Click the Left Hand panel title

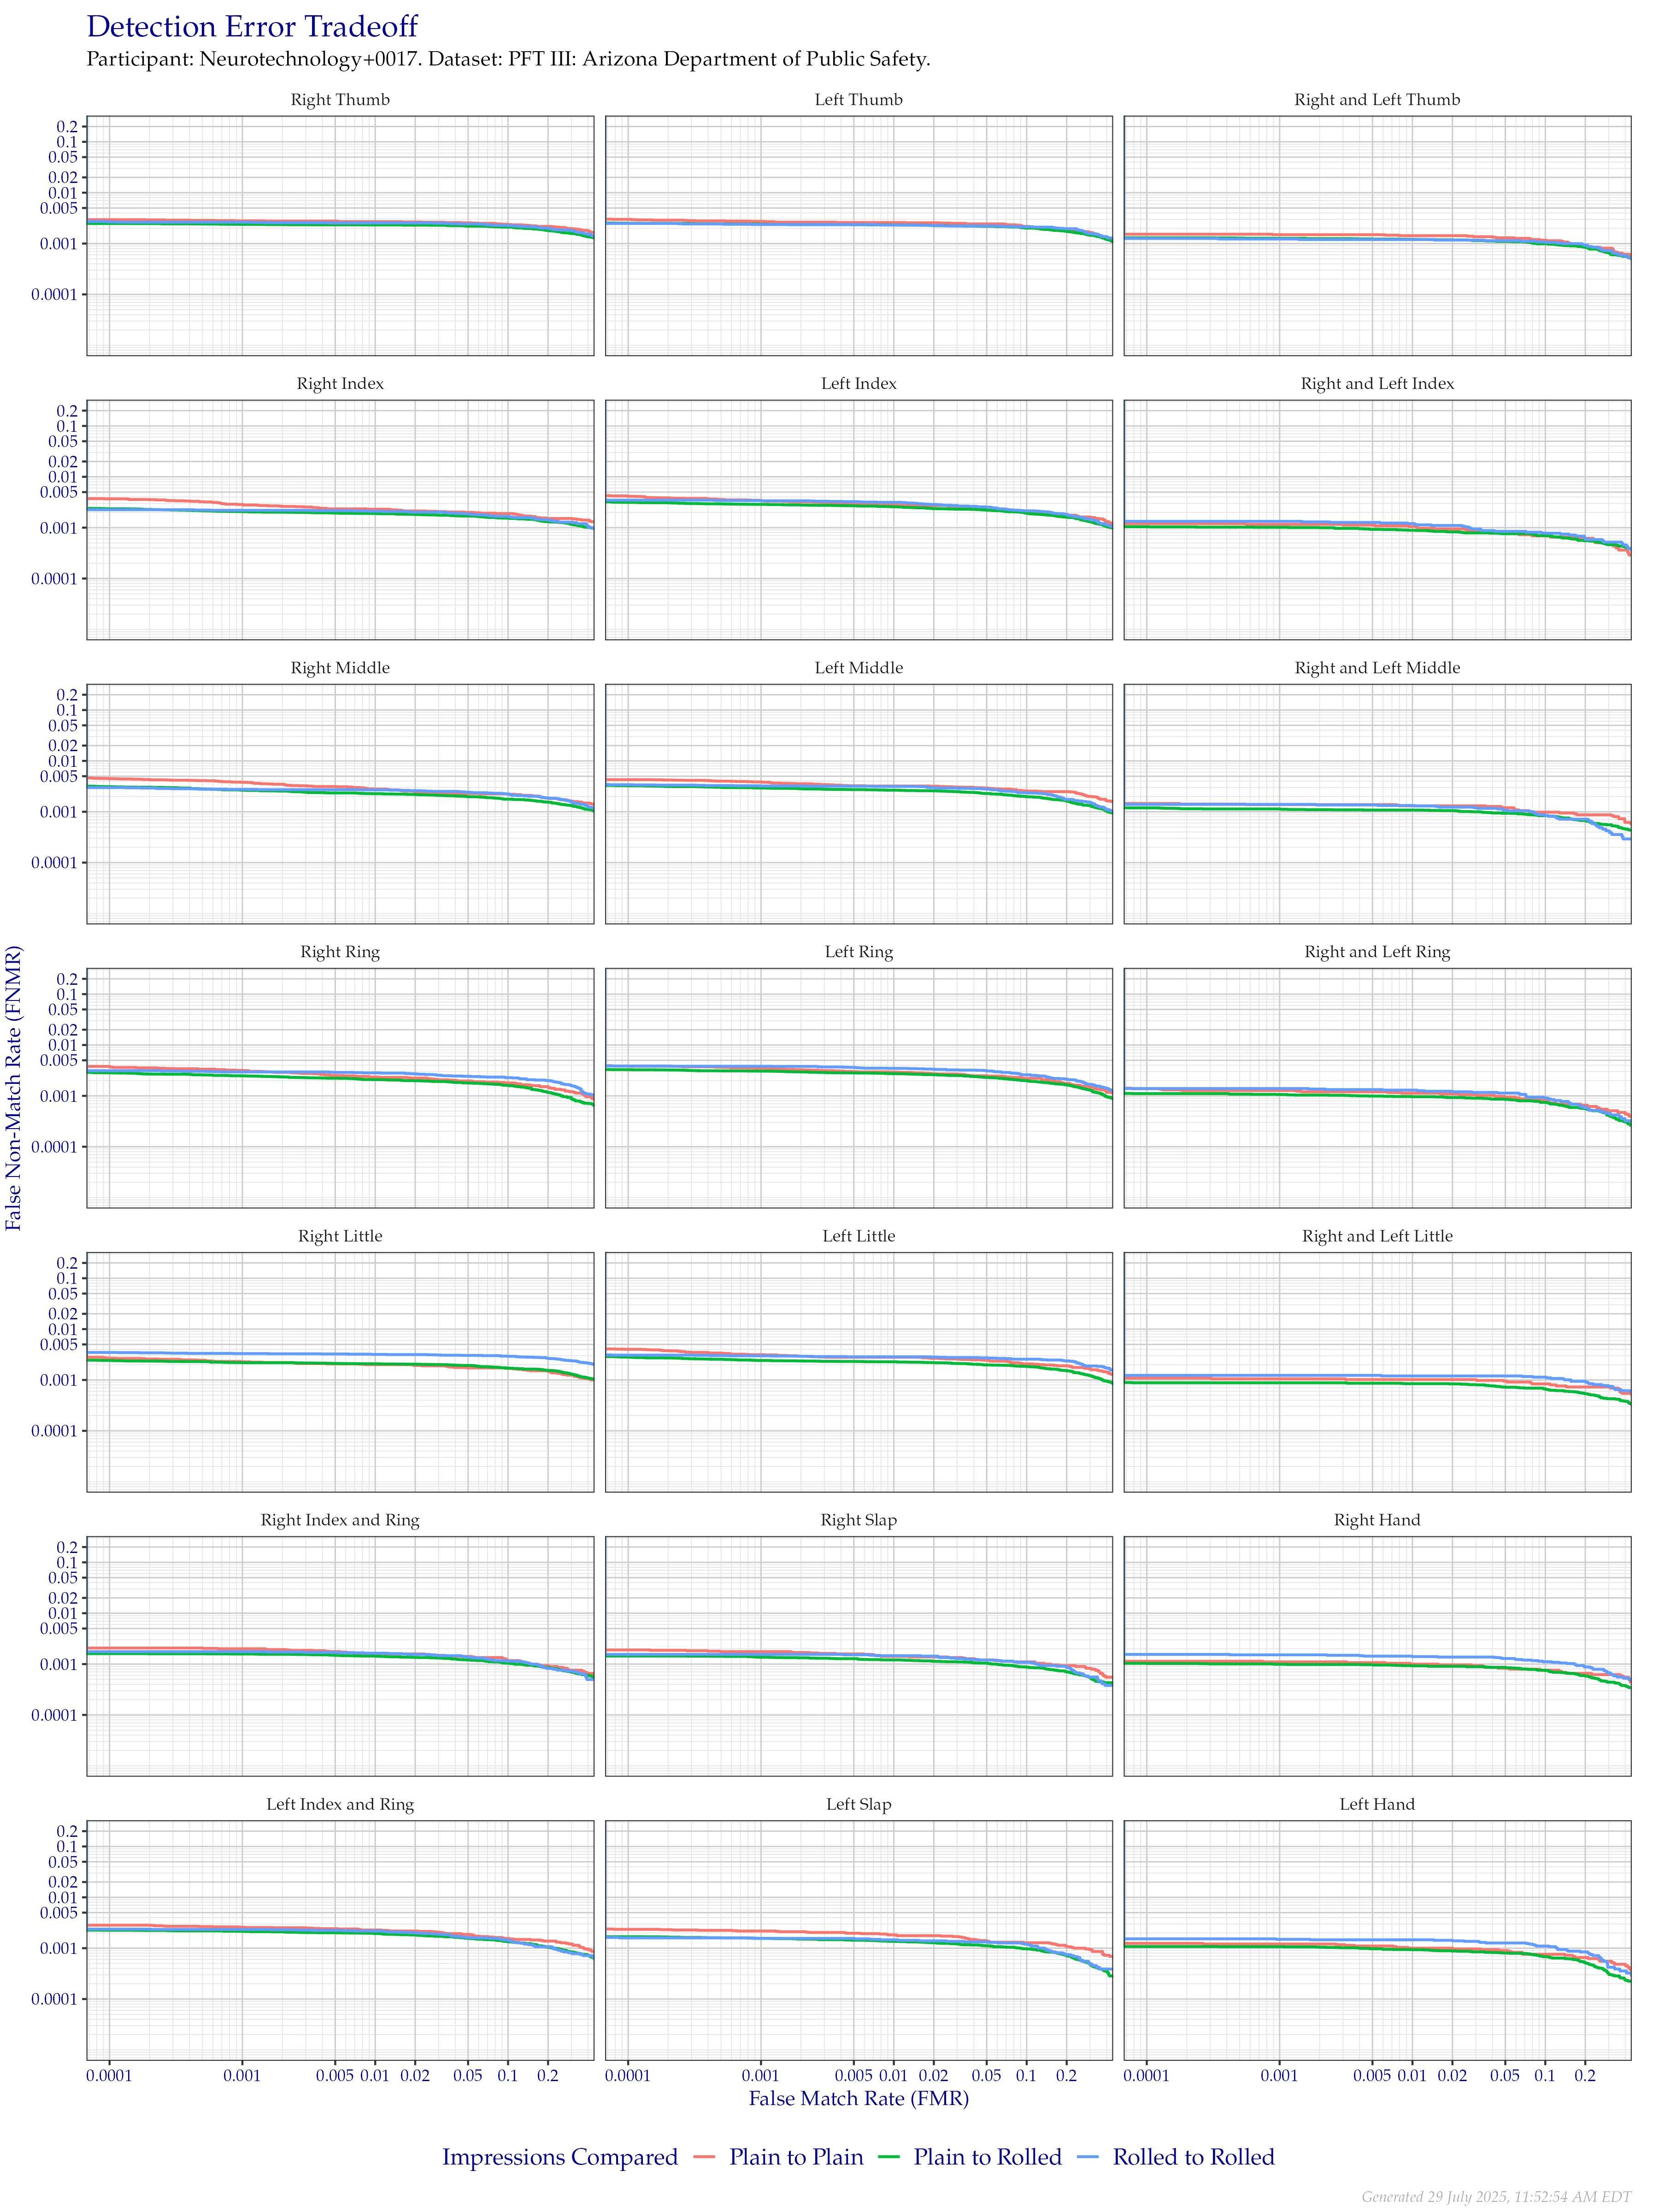(1377, 1804)
